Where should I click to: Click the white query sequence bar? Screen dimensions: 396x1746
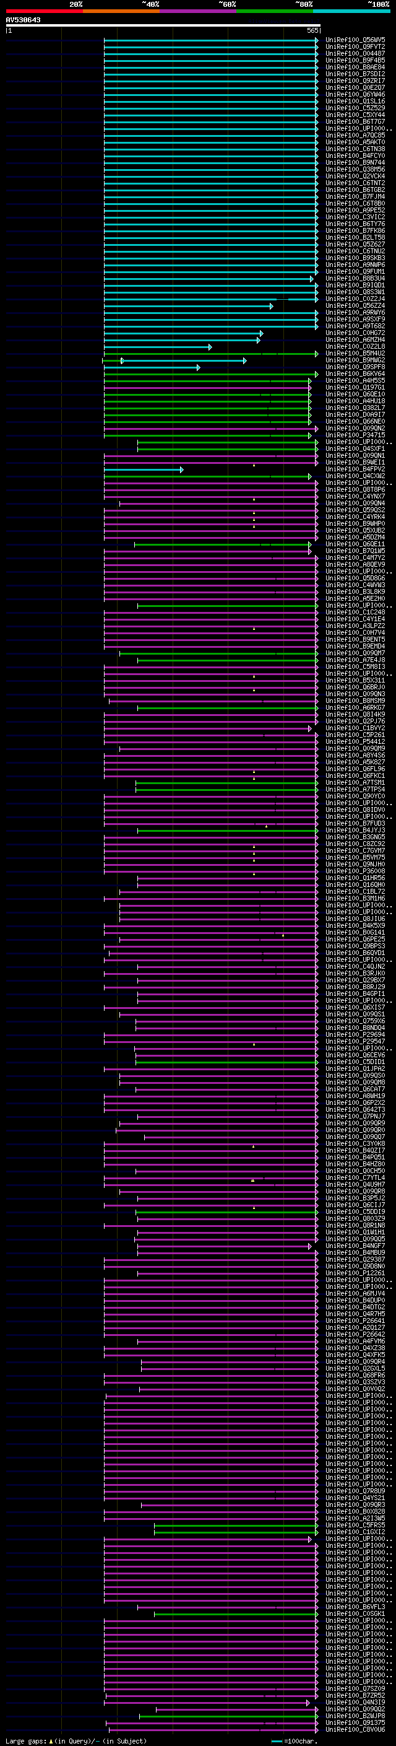click(x=163, y=26)
